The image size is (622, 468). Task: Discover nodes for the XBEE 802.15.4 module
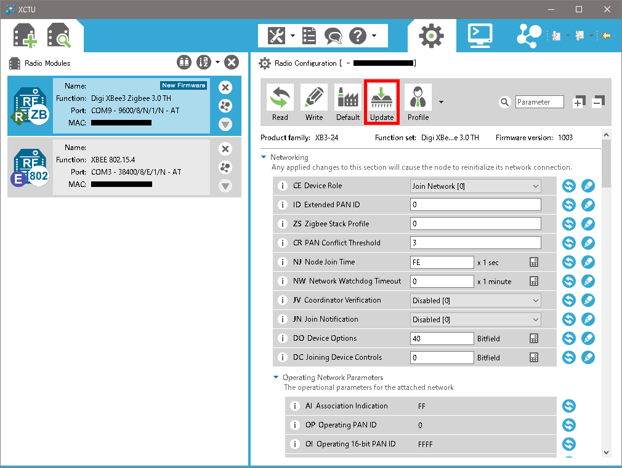(x=225, y=167)
